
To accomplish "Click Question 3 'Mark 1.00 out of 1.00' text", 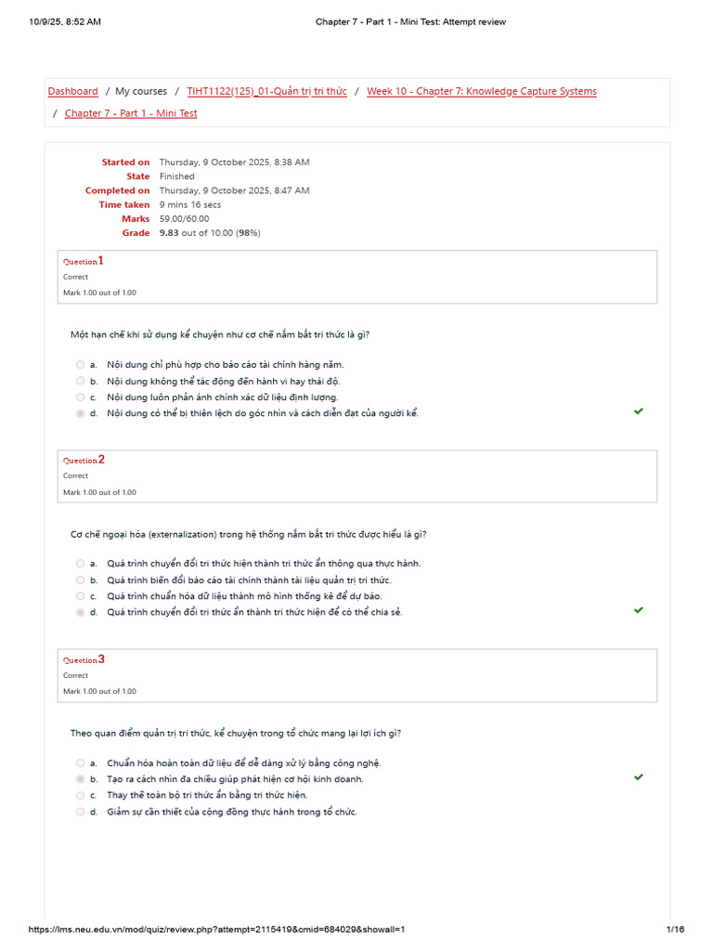I will pyautogui.click(x=99, y=691).
